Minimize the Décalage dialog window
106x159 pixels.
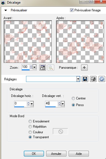(83, 1)
